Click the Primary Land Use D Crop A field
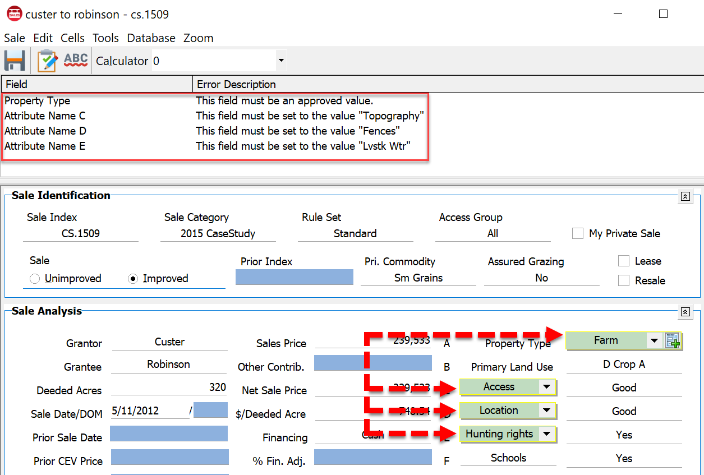Screen dimensions: 704x475 (624, 365)
